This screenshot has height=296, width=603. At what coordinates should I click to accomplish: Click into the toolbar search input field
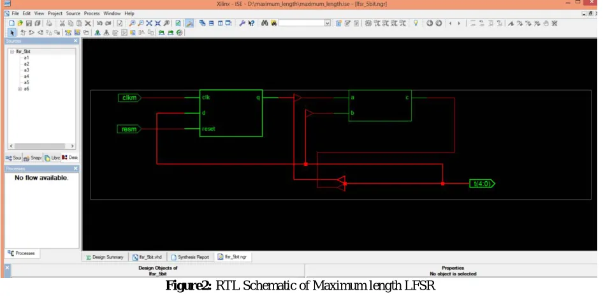(301, 23)
